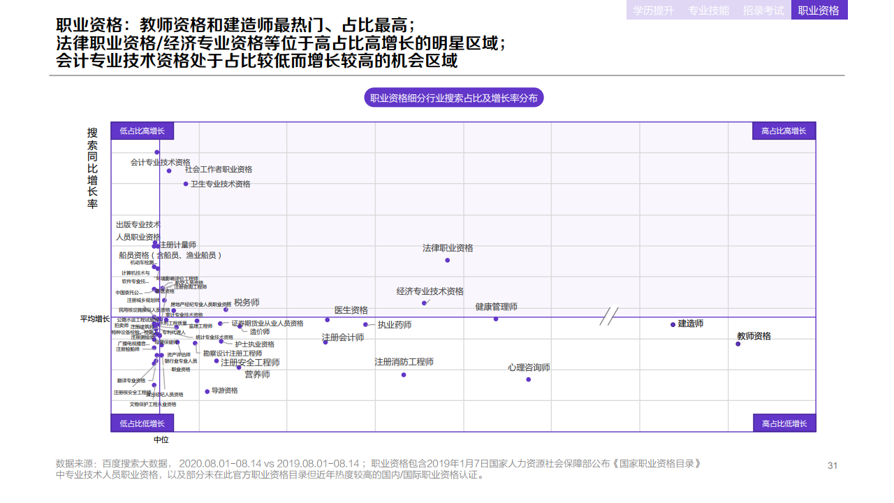Select the 经济专业技术资格 data point
Viewport: 894px width, 503px height.
click(x=424, y=302)
